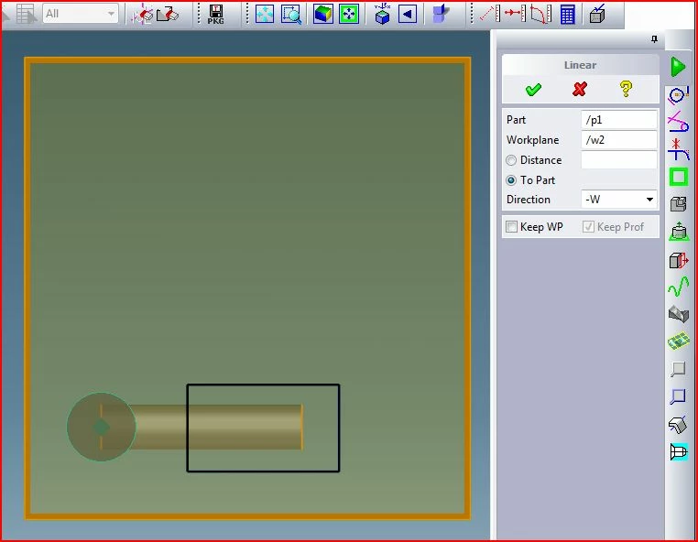Click the green play arrow icon
The height and width of the screenshot is (542, 698).
coord(678,67)
